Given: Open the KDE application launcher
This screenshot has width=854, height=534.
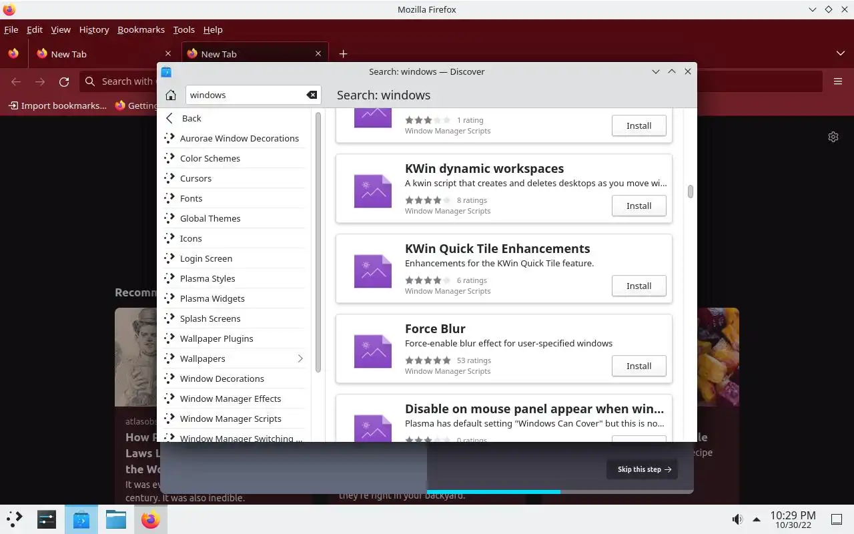Looking at the screenshot, I should coord(15,519).
